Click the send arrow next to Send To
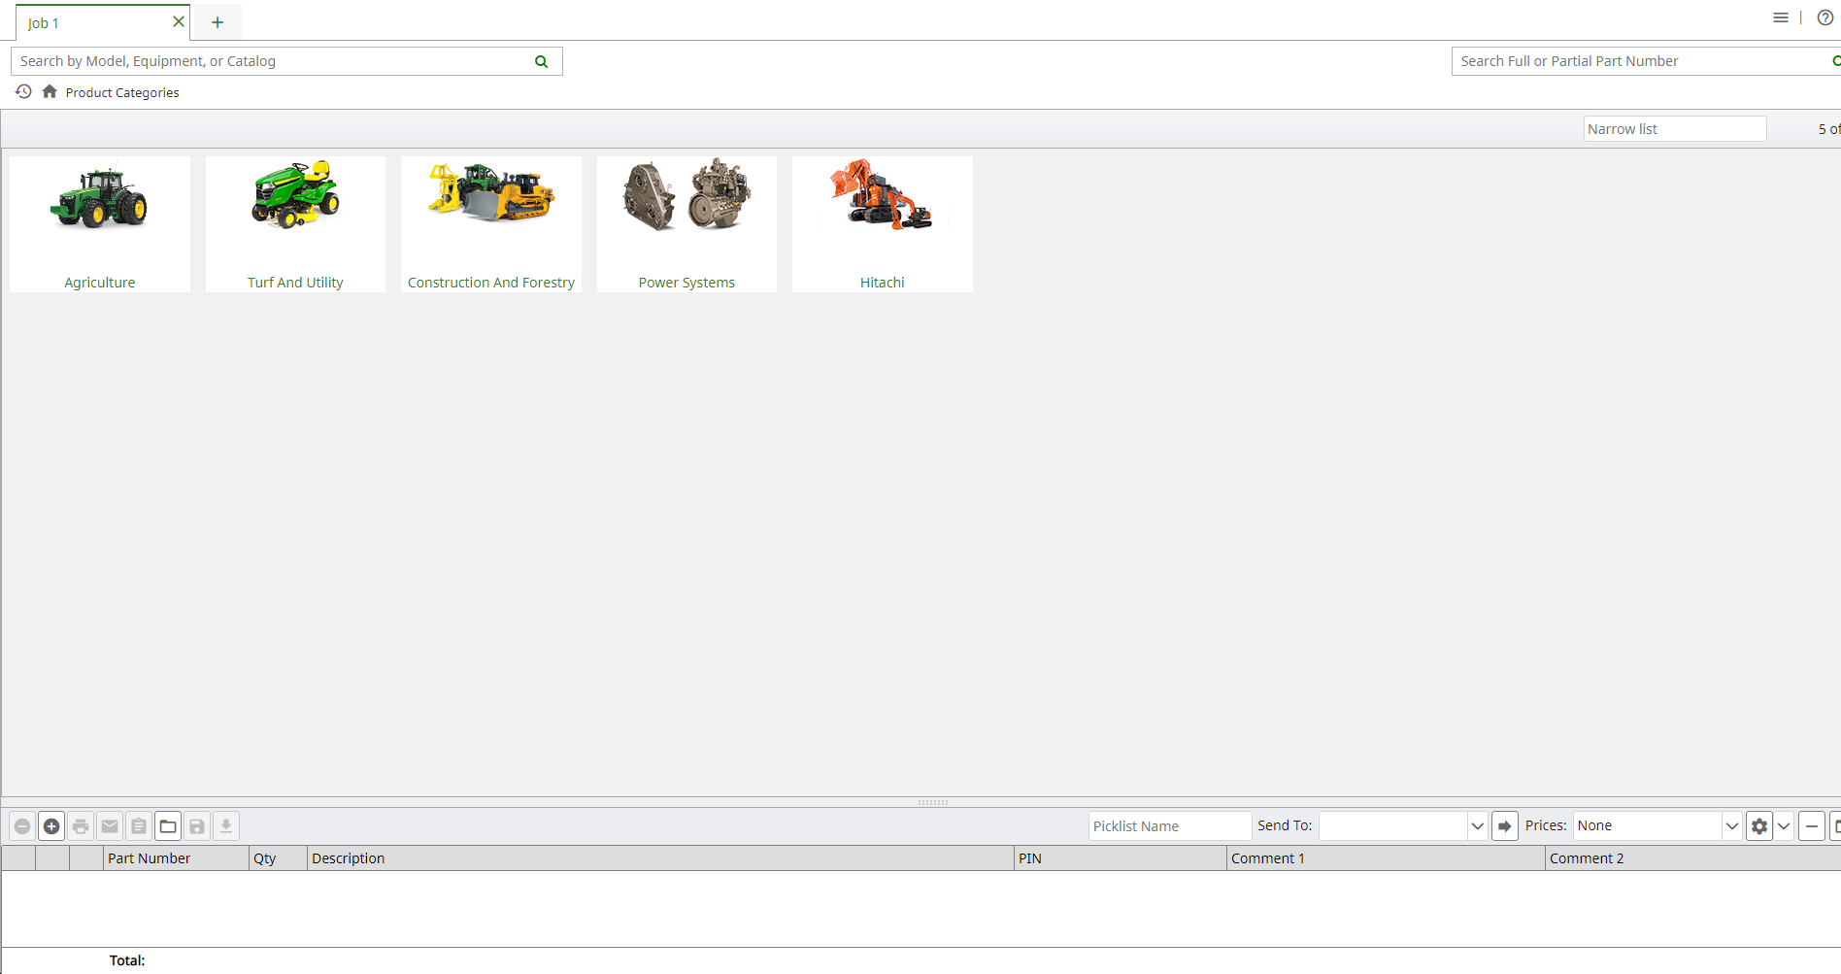Viewport: 1841px width, 974px height. point(1504,825)
